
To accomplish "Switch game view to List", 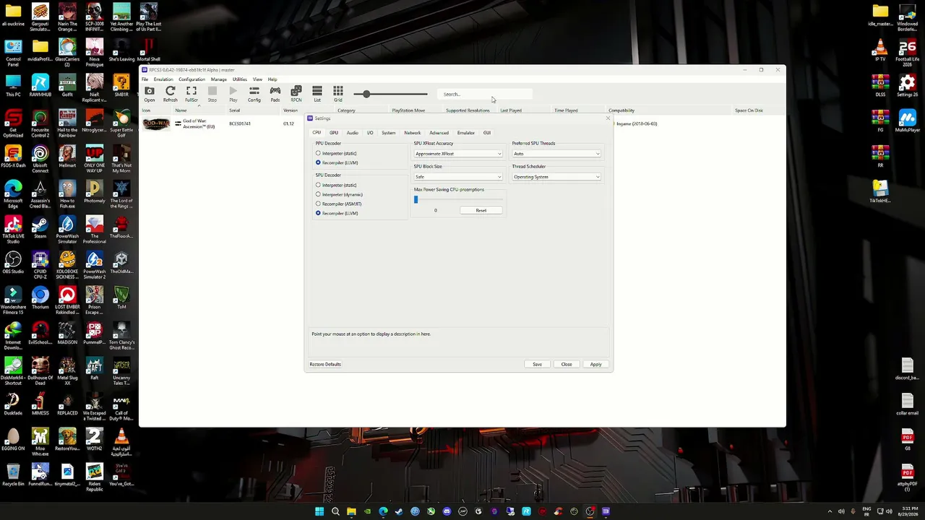I will coord(317,93).
